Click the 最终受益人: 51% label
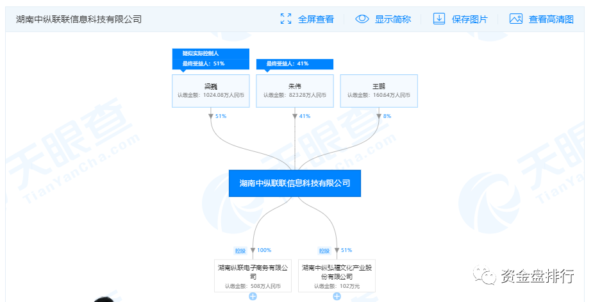The height and width of the screenshot is (302, 593). [203, 63]
